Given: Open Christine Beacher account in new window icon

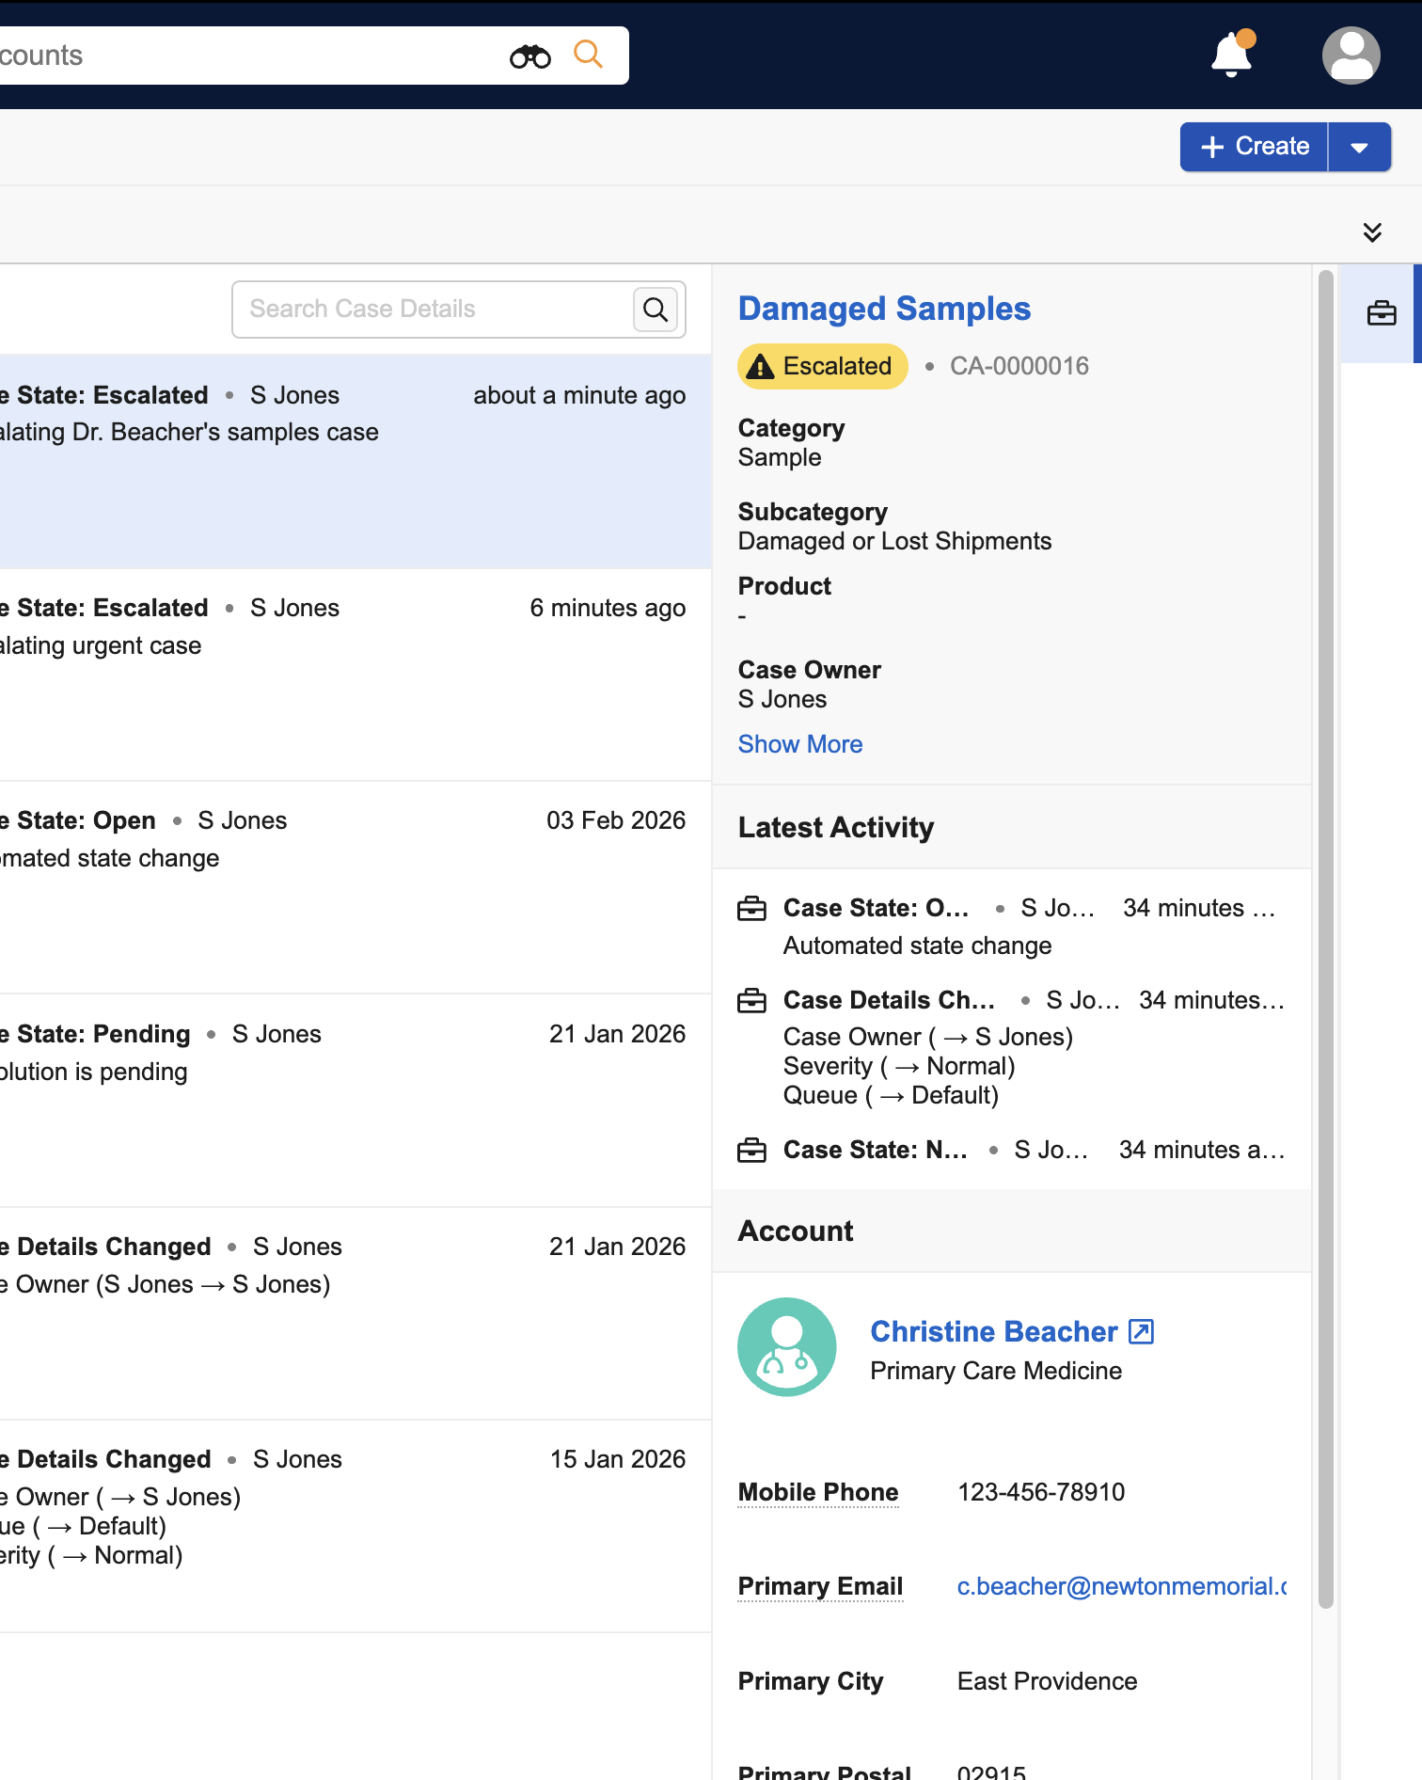Looking at the screenshot, I should (1141, 1331).
